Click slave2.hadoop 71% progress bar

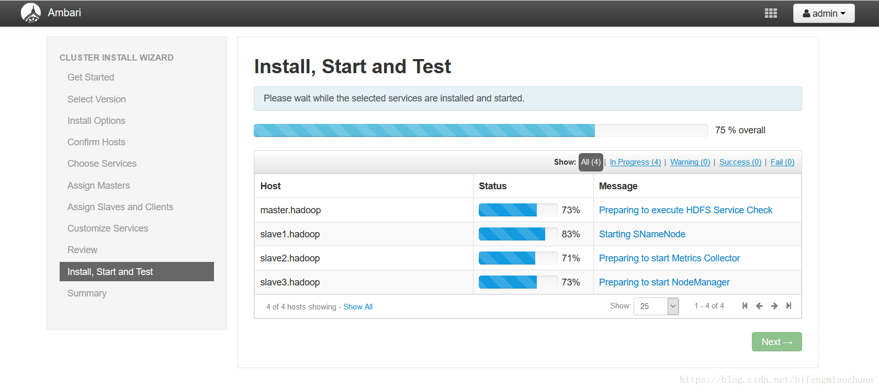coord(518,258)
